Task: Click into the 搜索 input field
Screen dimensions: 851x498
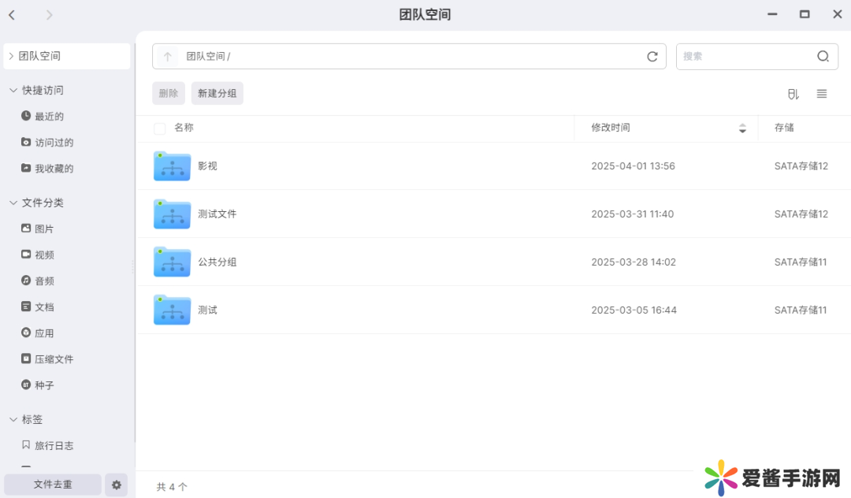Action: (745, 57)
